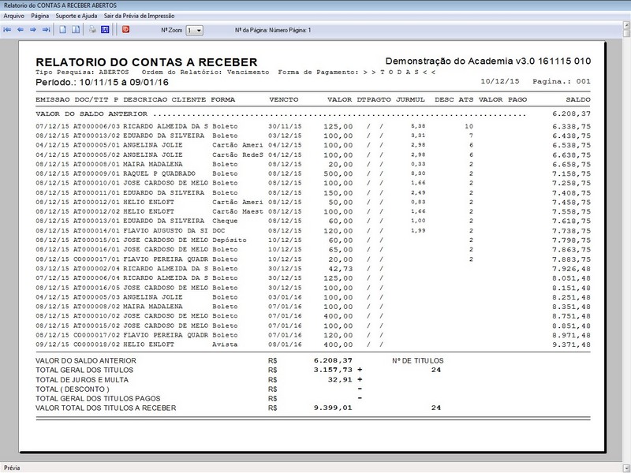Screen dimensions: 631x473
Task: Click the row AT000013/02 EDUARDO DA SILVEIRA
Action: (x=313, y=136)
